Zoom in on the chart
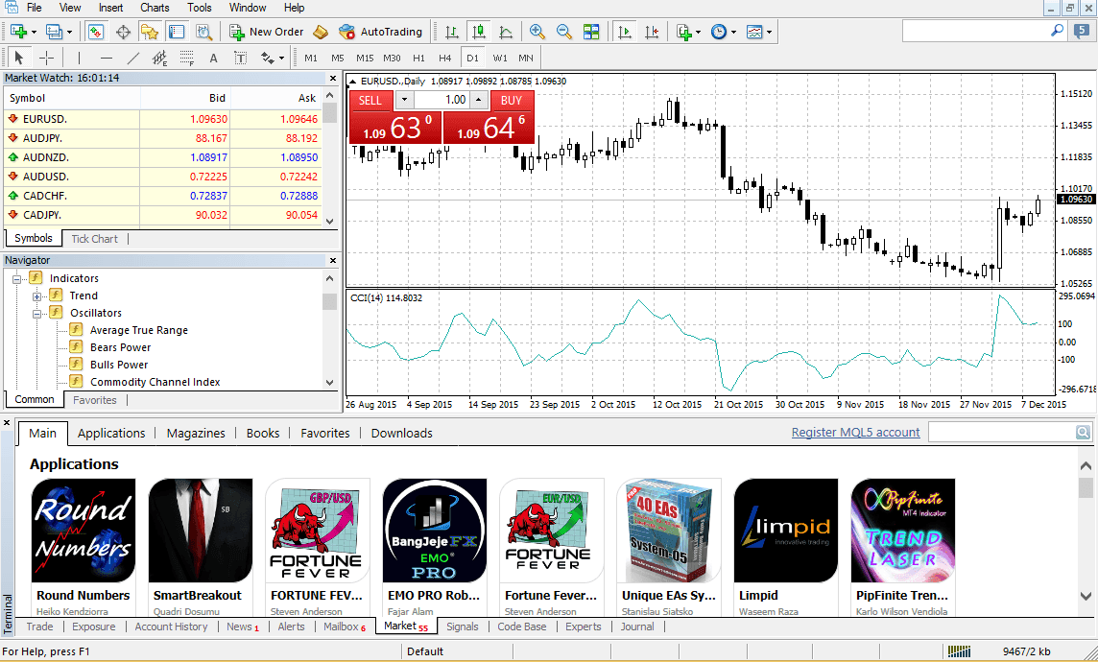The height and width of the screenshot is (662, 1098). tap(537, 32)
